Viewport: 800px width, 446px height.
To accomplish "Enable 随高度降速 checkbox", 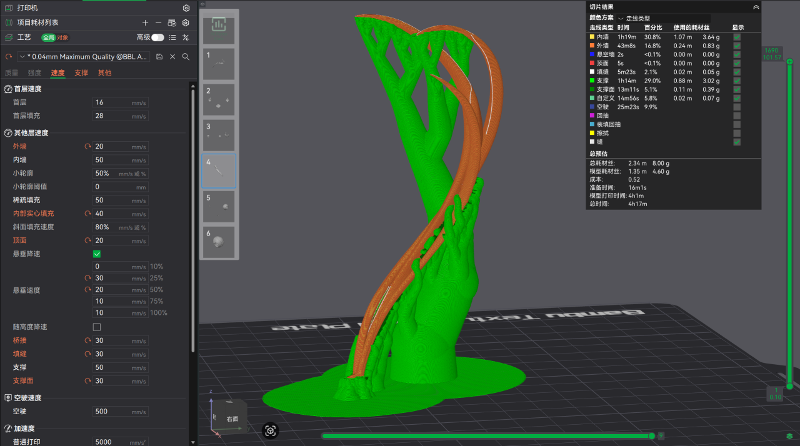I will (97, 327).
